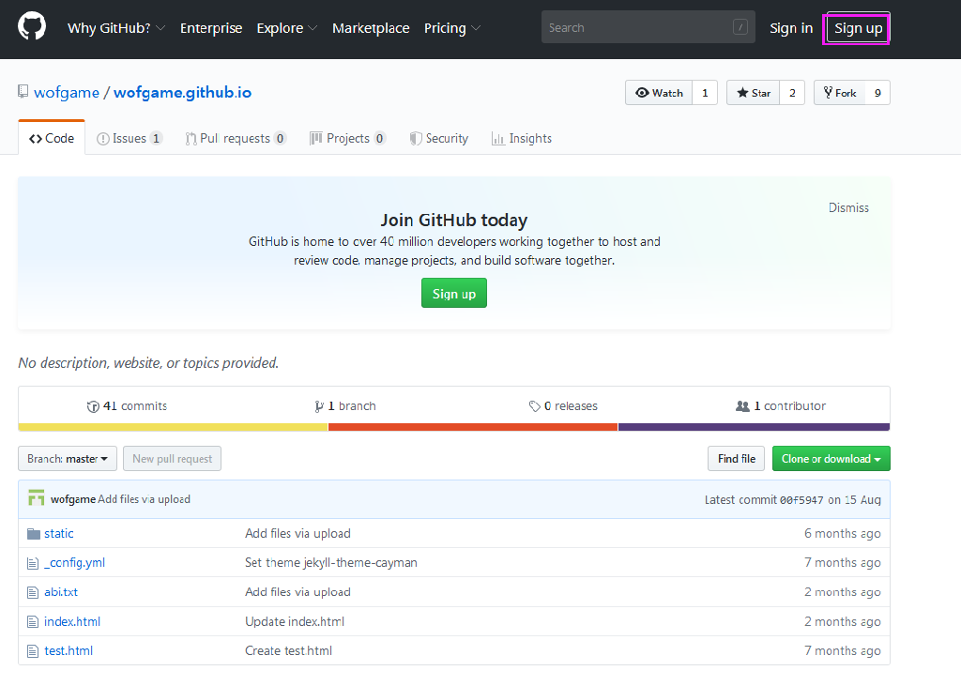Open the Marketplace menu item
The height and width of the screenshot is (686, 961).
(x=371, y=28)
